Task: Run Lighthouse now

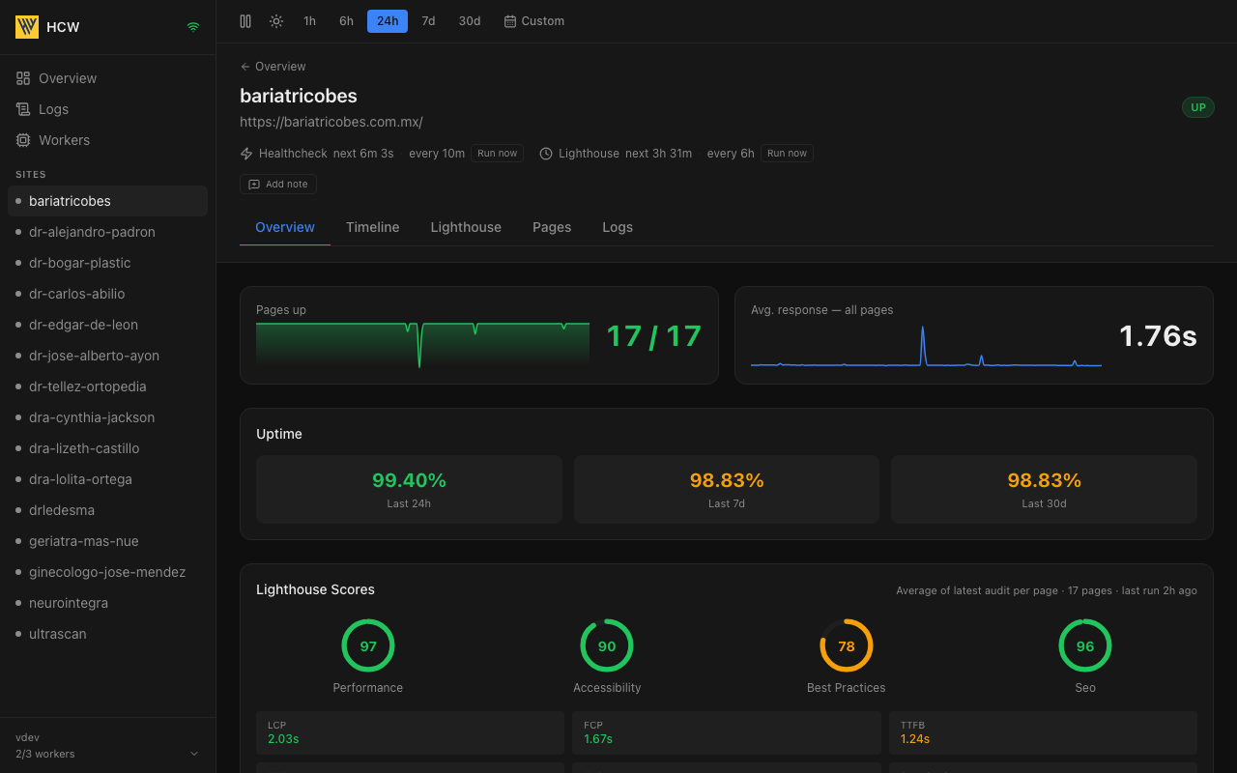Action: 787,153
